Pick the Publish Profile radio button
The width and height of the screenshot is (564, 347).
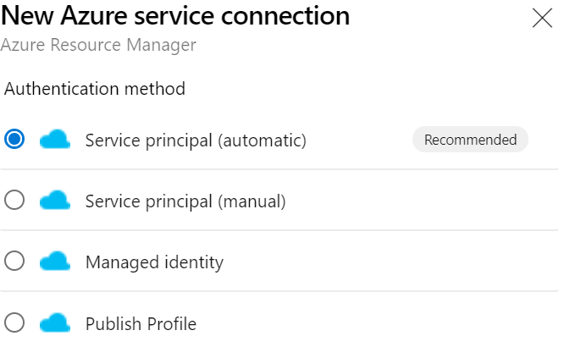click(x=14, y=322)
